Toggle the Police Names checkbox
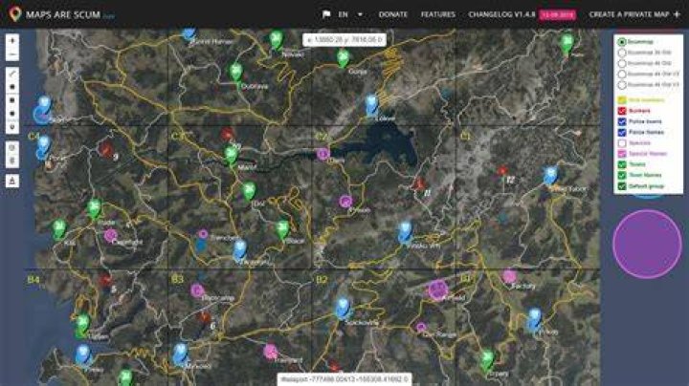Viewport: 689px width, 386px height. pyautogui.click(x=622, y=132)
